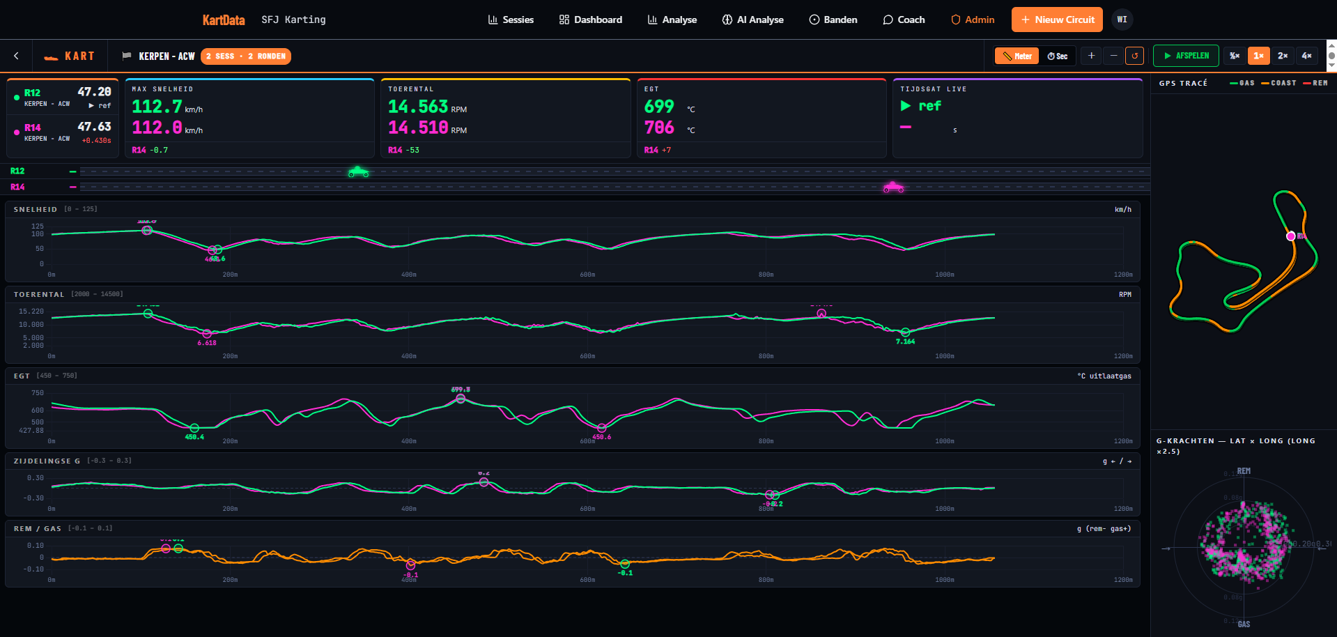This screenshot has width=1337, height=637.
Task: Click the ref marker under R12
Action: 100,106
